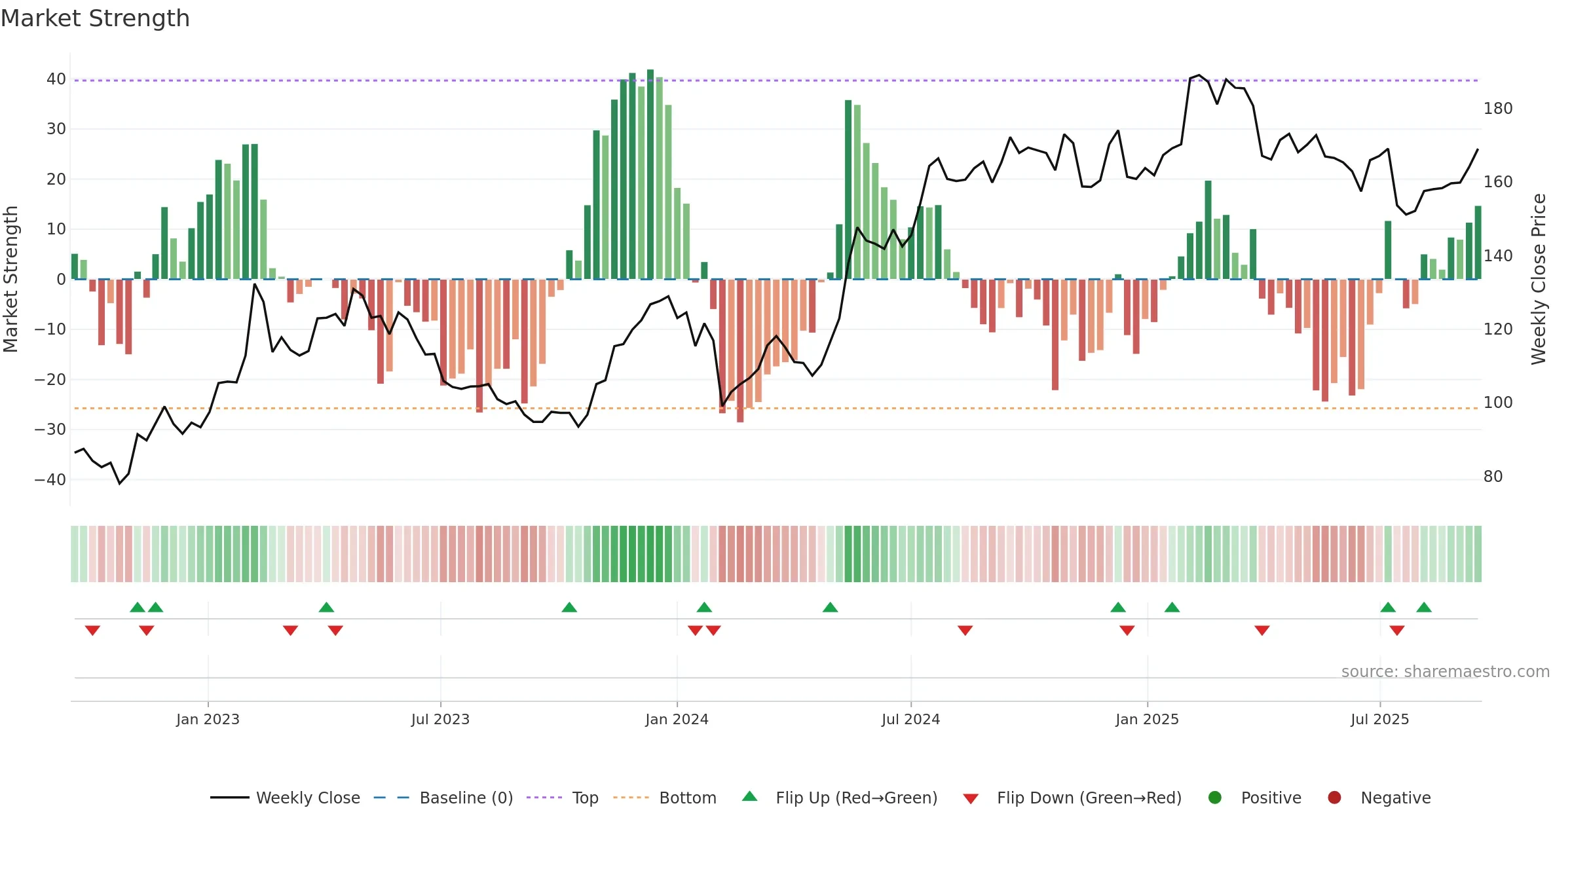Toggle the Baseline (0) legend entry
Screen dimensions: 1572x884
click(443, 798)
